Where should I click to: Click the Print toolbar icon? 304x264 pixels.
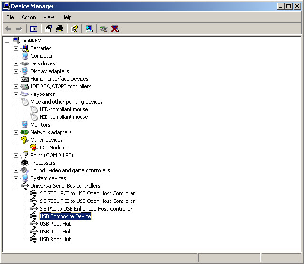(60, 29)
